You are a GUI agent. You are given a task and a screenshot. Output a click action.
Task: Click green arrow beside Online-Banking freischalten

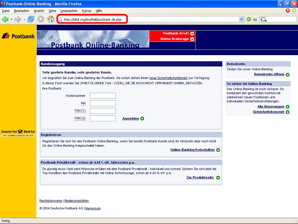click(218, 150)
